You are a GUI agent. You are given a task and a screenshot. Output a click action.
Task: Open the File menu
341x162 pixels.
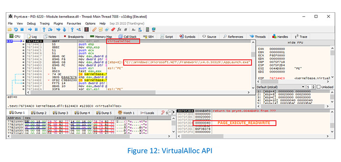tap(10, 23)
